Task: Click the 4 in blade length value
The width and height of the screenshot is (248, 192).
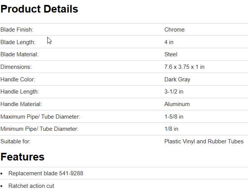Action: coord(169,42)
